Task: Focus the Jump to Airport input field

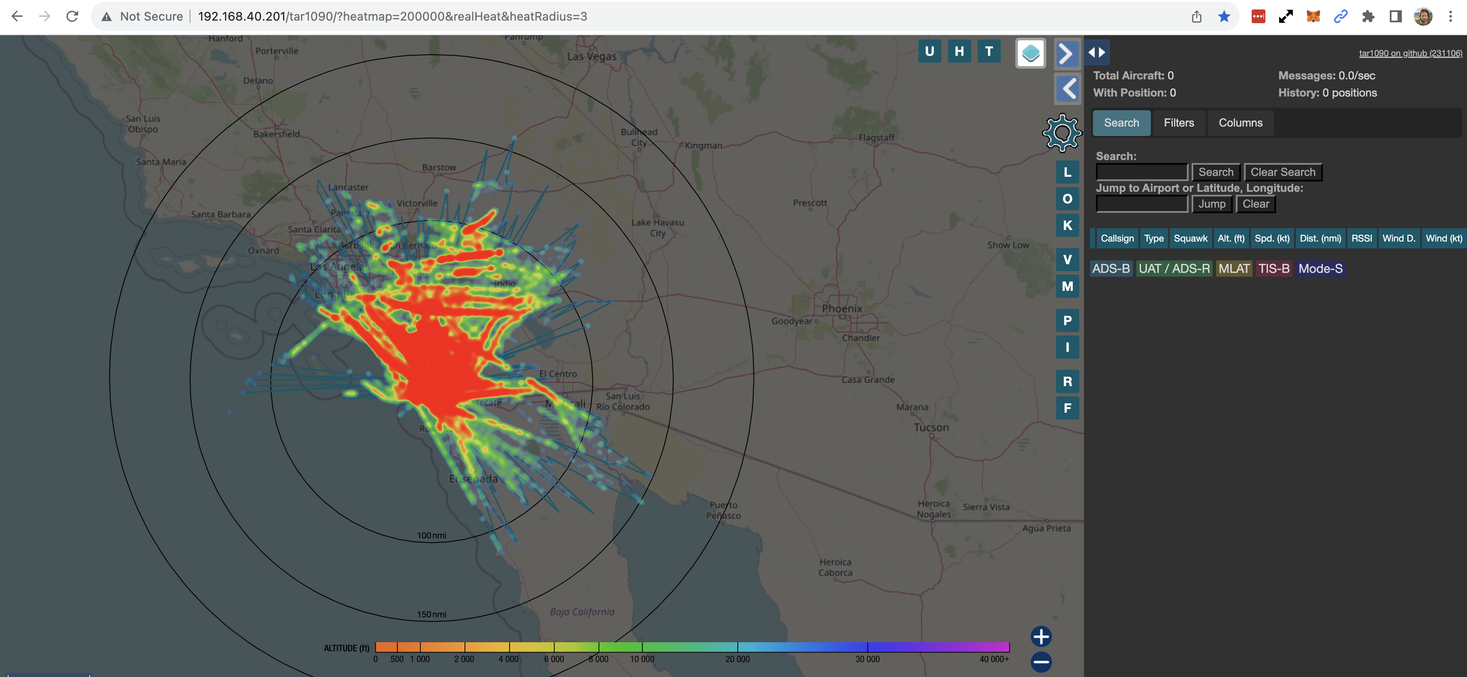Action: [1141, 204]
